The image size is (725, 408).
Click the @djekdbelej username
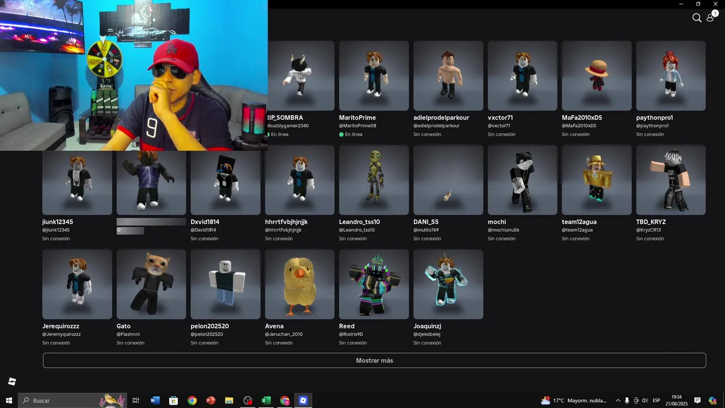pyautogui.click(x=427, y=334)
